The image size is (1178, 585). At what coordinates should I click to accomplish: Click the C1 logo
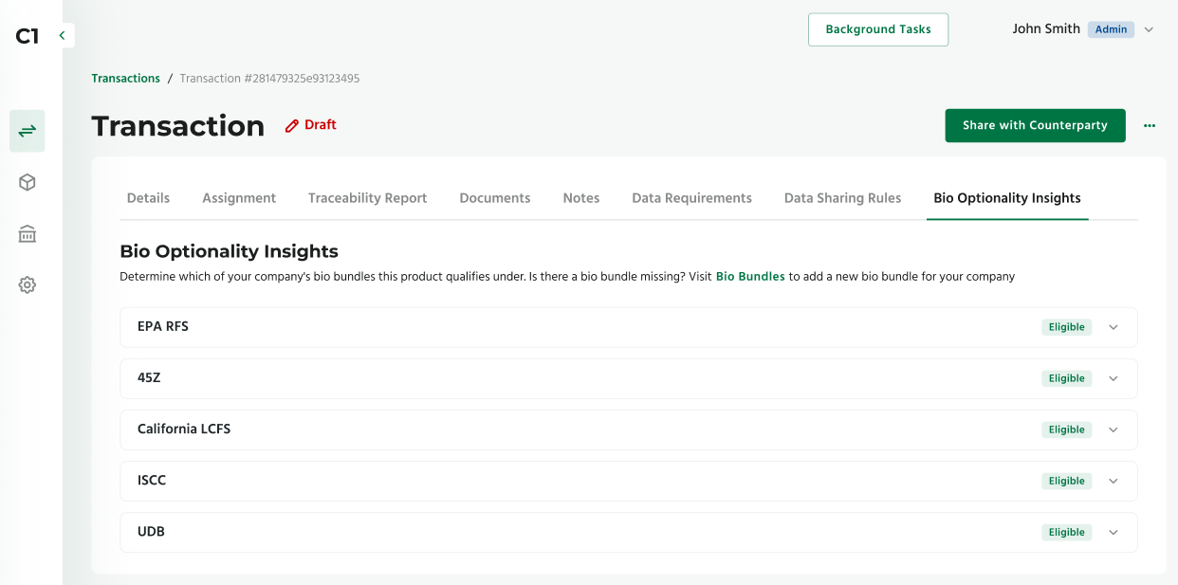tap(27, 36)
